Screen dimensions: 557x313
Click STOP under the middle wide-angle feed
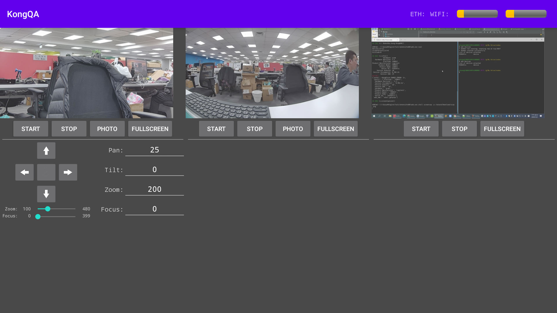255,129
